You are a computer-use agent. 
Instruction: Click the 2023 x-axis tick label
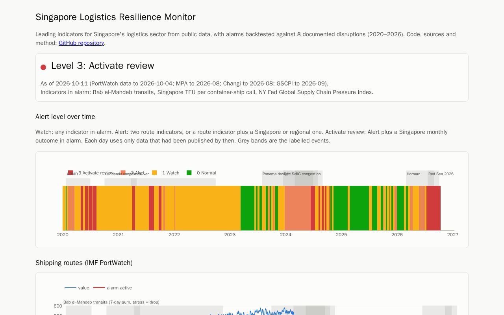[x=230, y=235]
